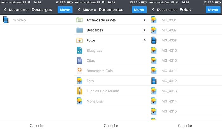Select Archivos de iTunes folder name
The width and height of the screenshot is (222, 131).
(x=101, y=20)
